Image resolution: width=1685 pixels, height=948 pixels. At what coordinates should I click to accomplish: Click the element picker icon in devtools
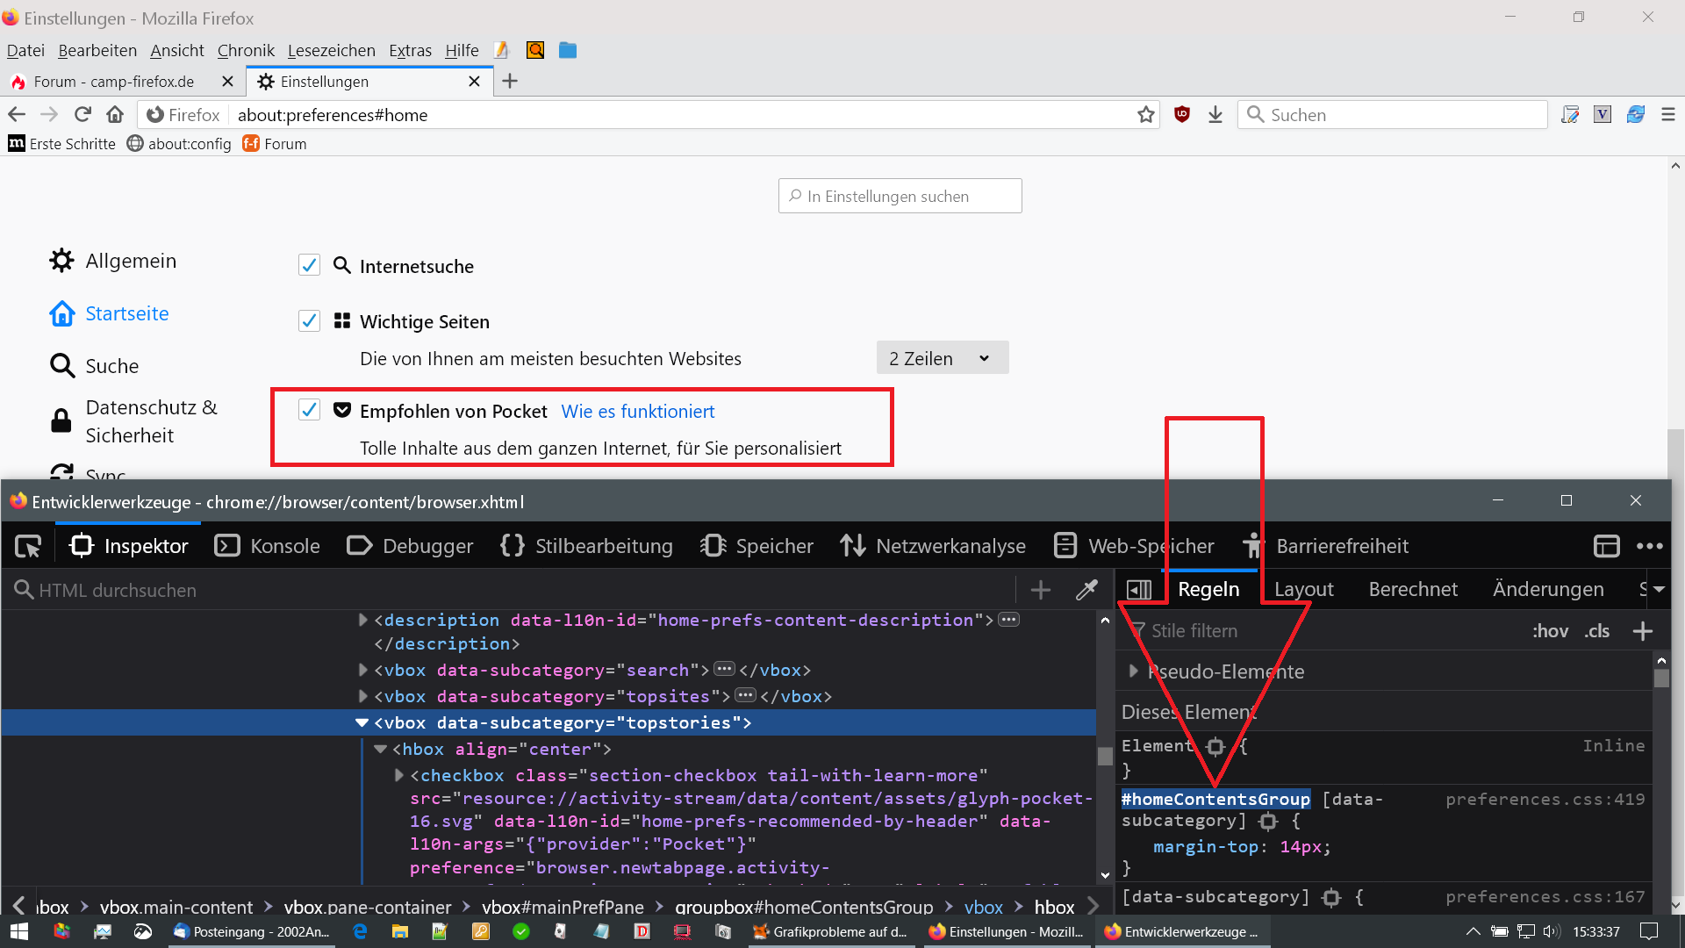click(28, 546)
